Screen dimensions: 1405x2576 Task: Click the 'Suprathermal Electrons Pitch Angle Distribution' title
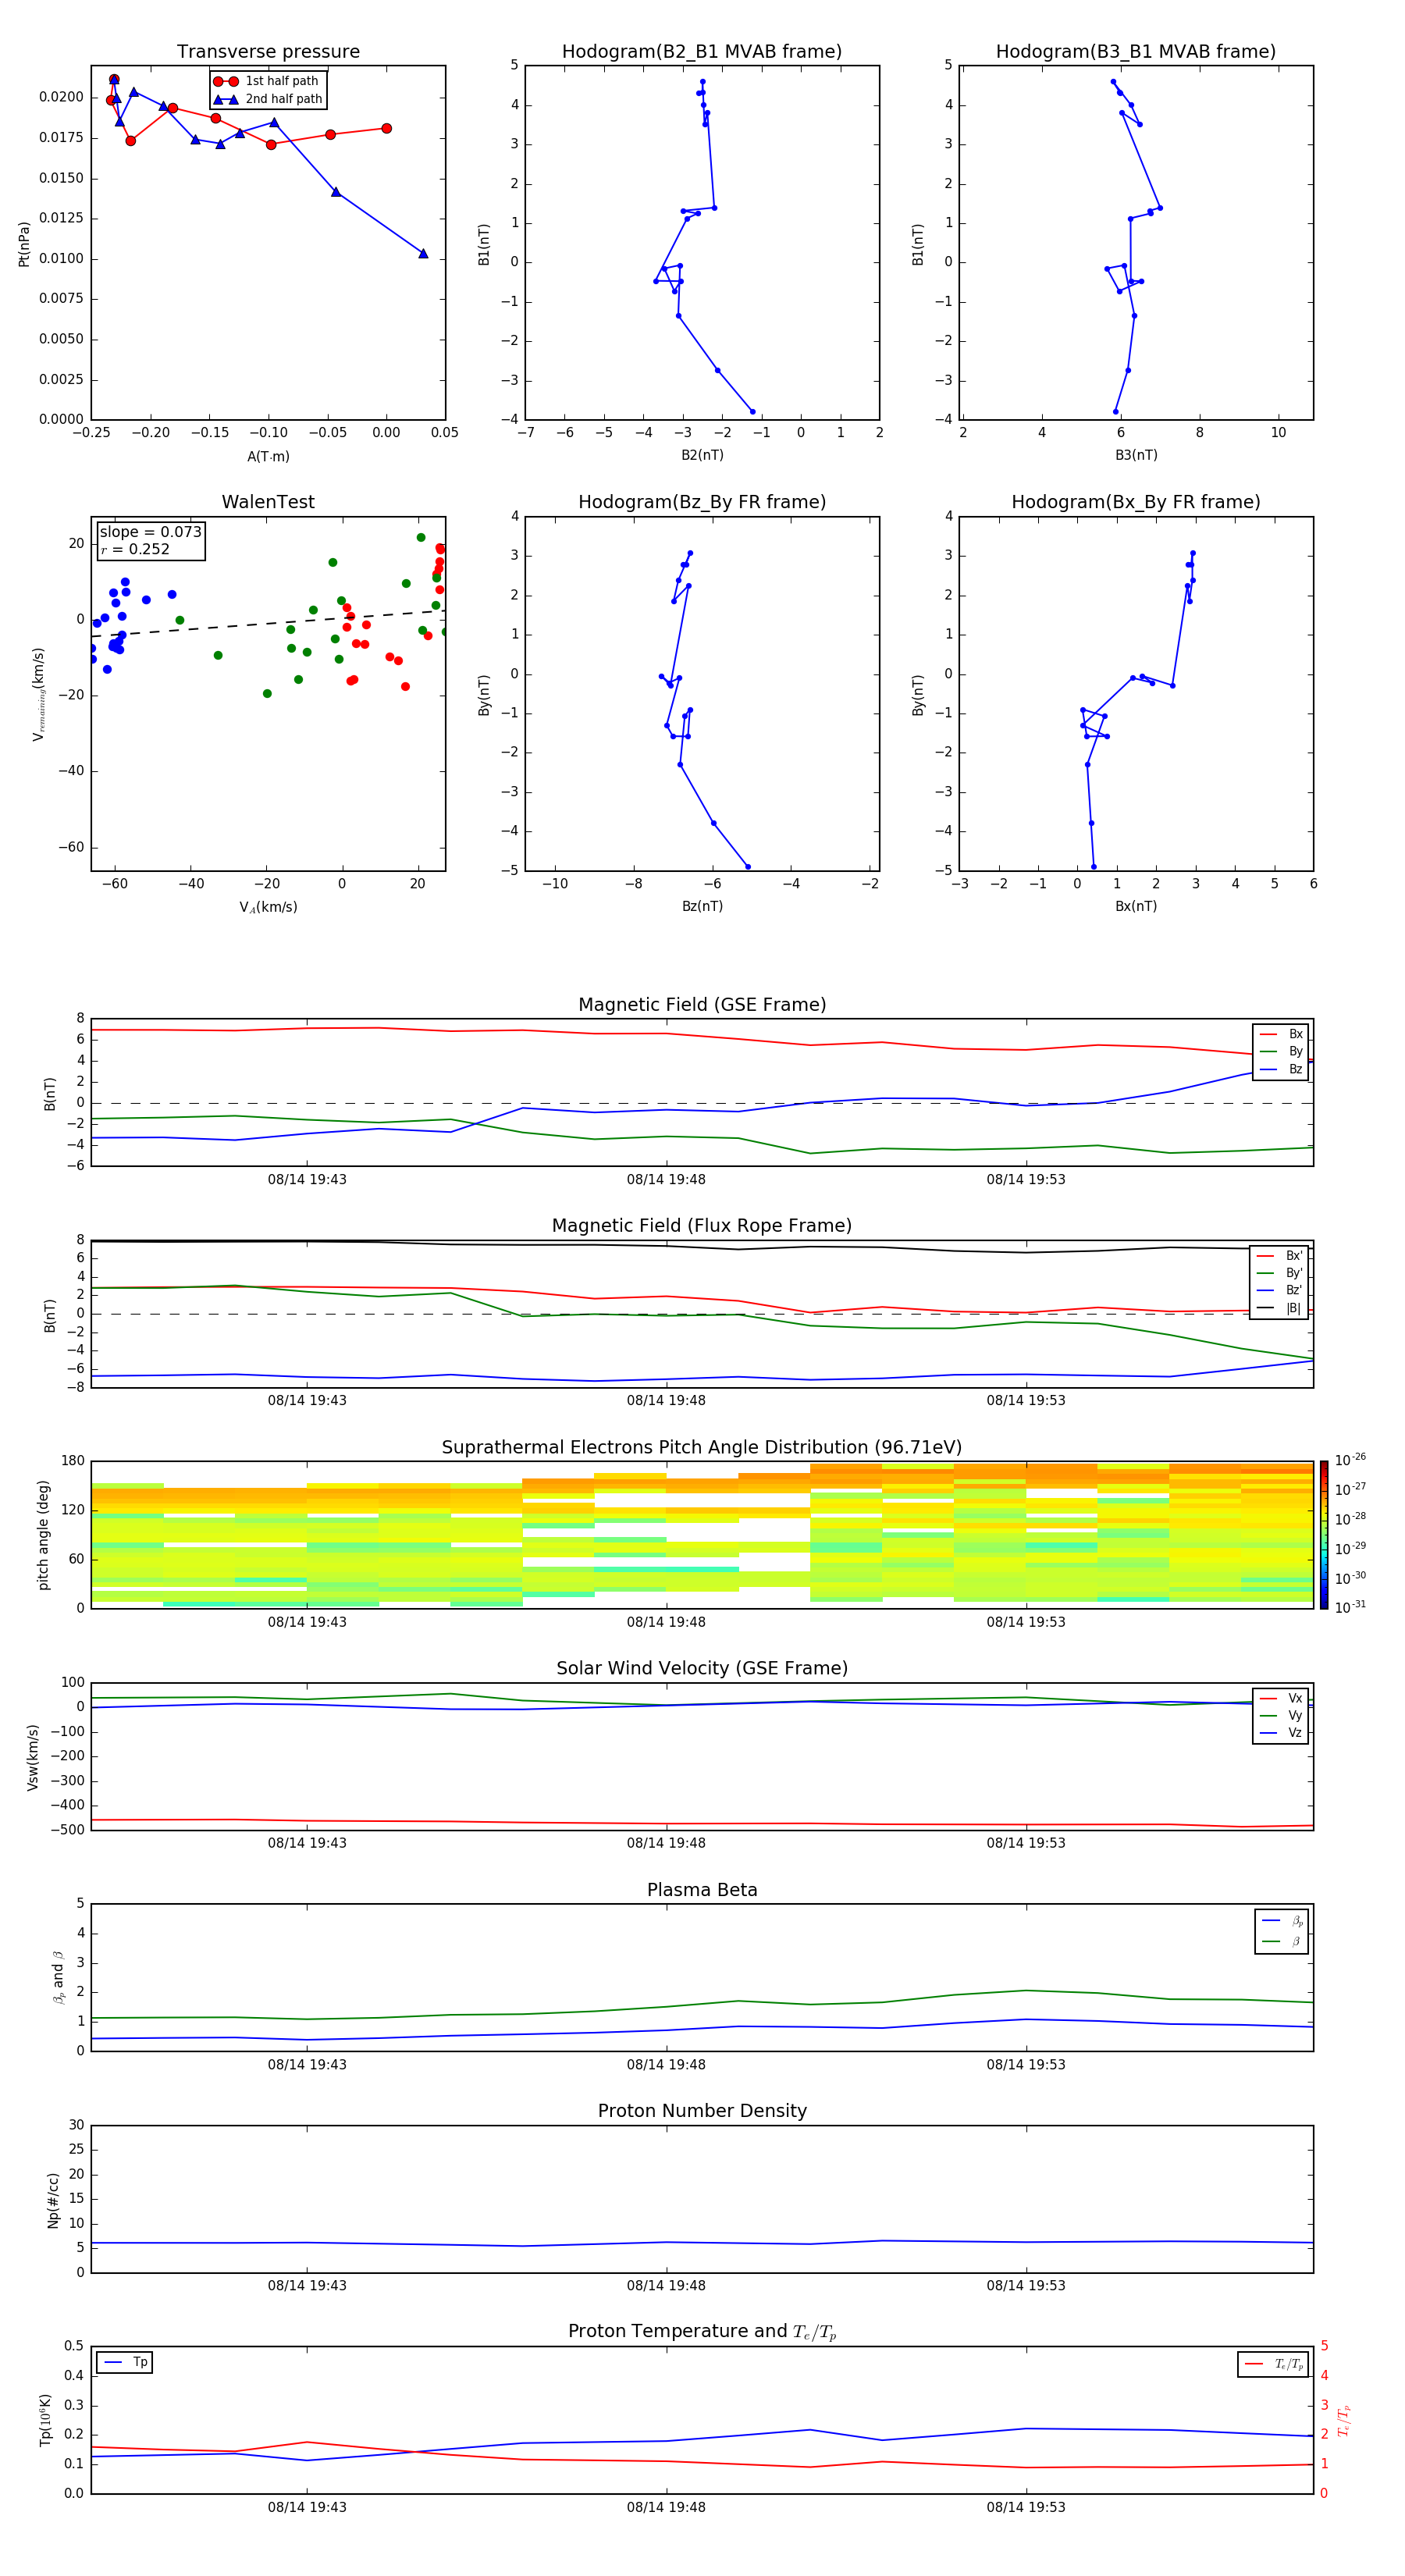point(702,1448)
